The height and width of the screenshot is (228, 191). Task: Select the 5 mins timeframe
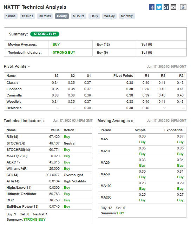tap(11, 16)
